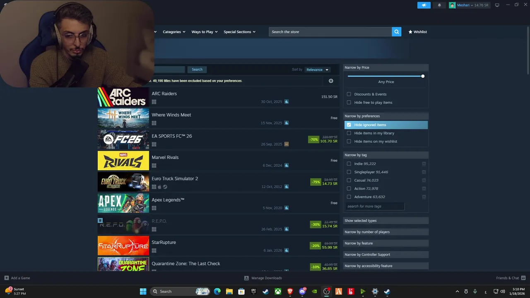
Task: Click the review icon on StarRupture row
Action: point(287,250)
